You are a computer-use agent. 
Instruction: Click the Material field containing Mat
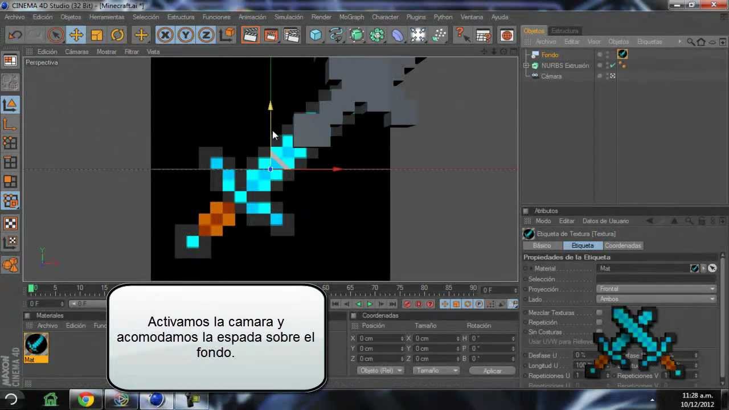coord(643,268)
